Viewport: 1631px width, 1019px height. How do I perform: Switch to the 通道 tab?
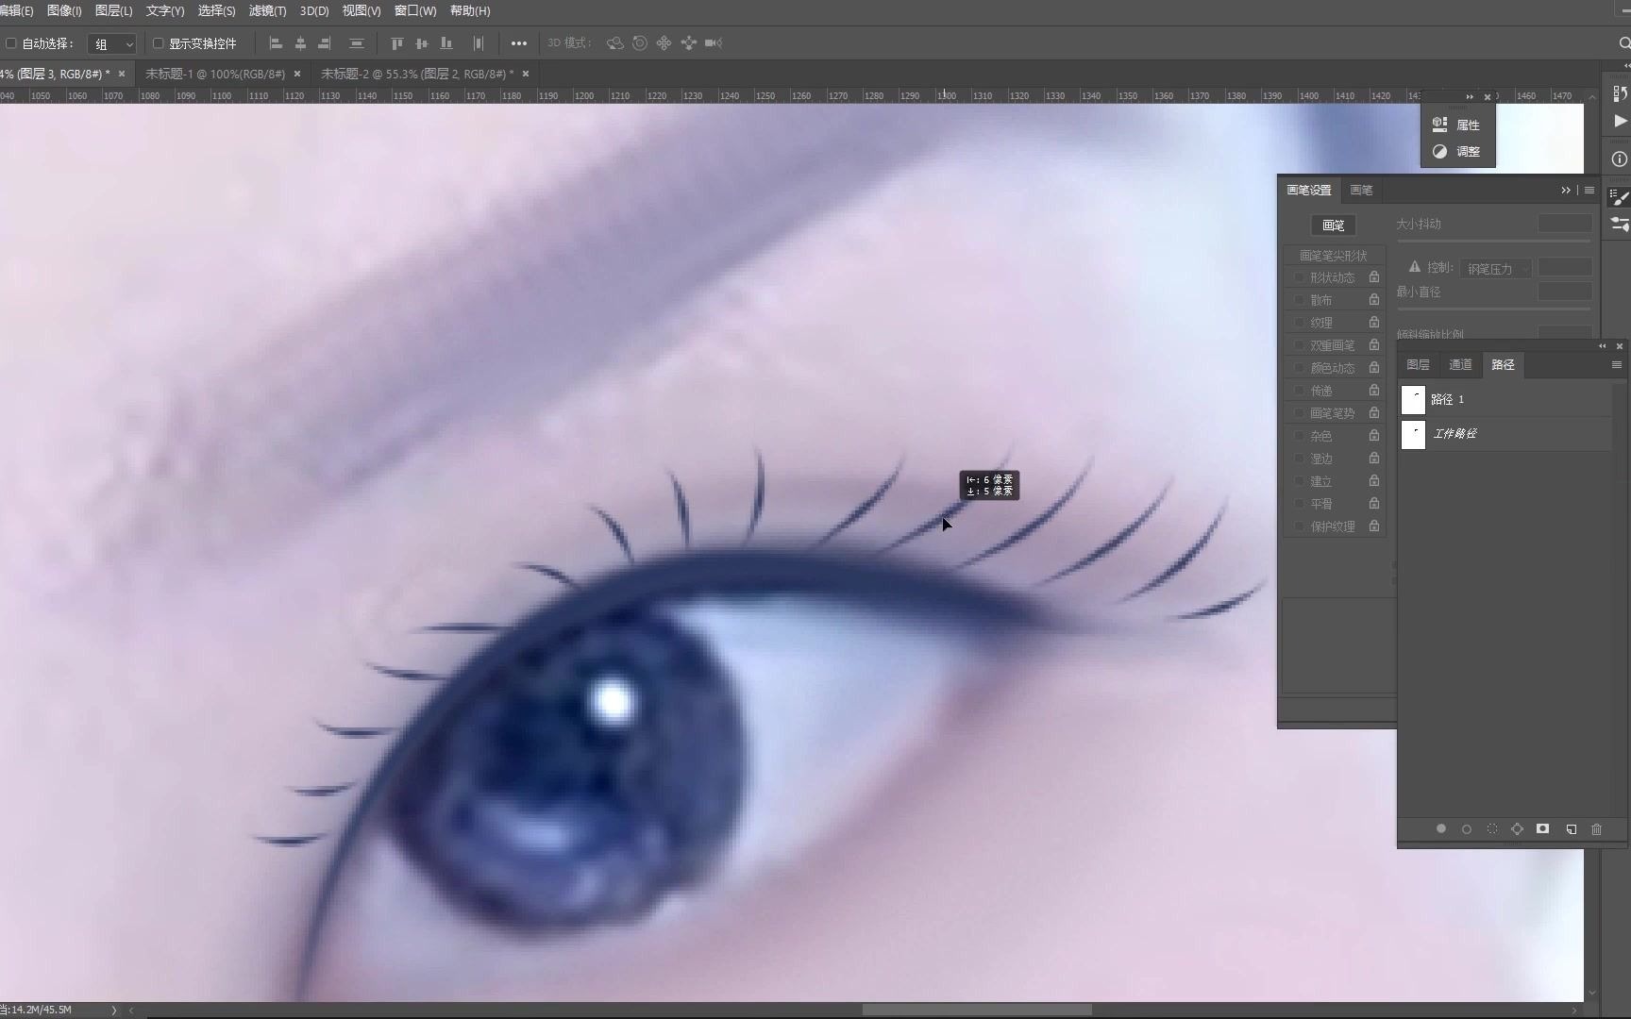[1460, 365]
